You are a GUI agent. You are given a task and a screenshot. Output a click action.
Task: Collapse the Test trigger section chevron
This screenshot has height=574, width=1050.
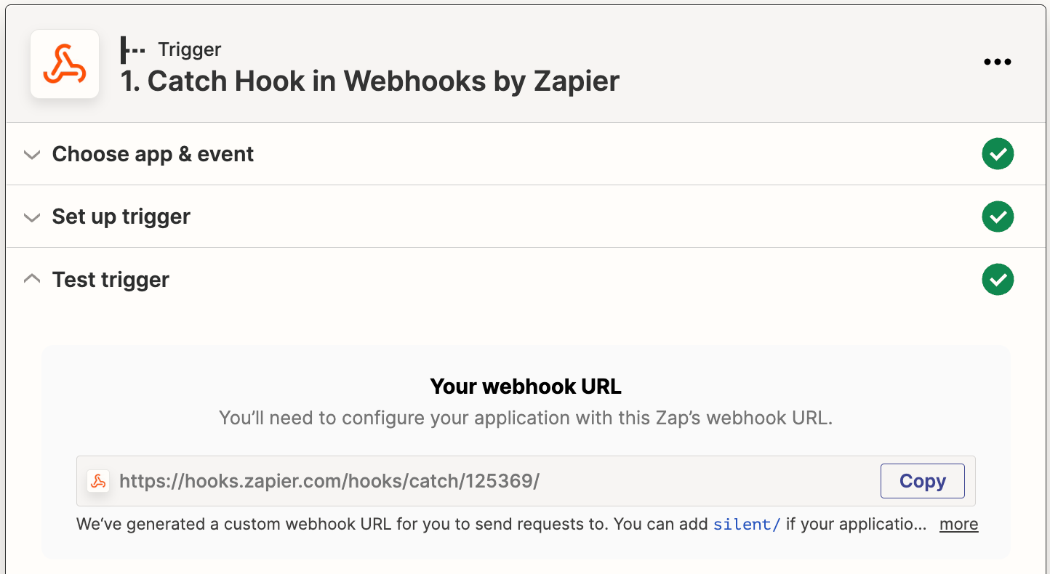31,279
